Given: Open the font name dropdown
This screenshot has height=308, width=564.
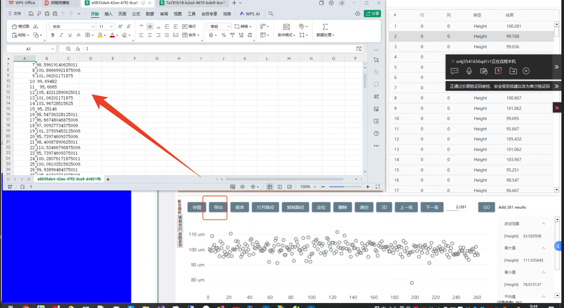Looking at the screenshot, I should [x=93, y=26].
